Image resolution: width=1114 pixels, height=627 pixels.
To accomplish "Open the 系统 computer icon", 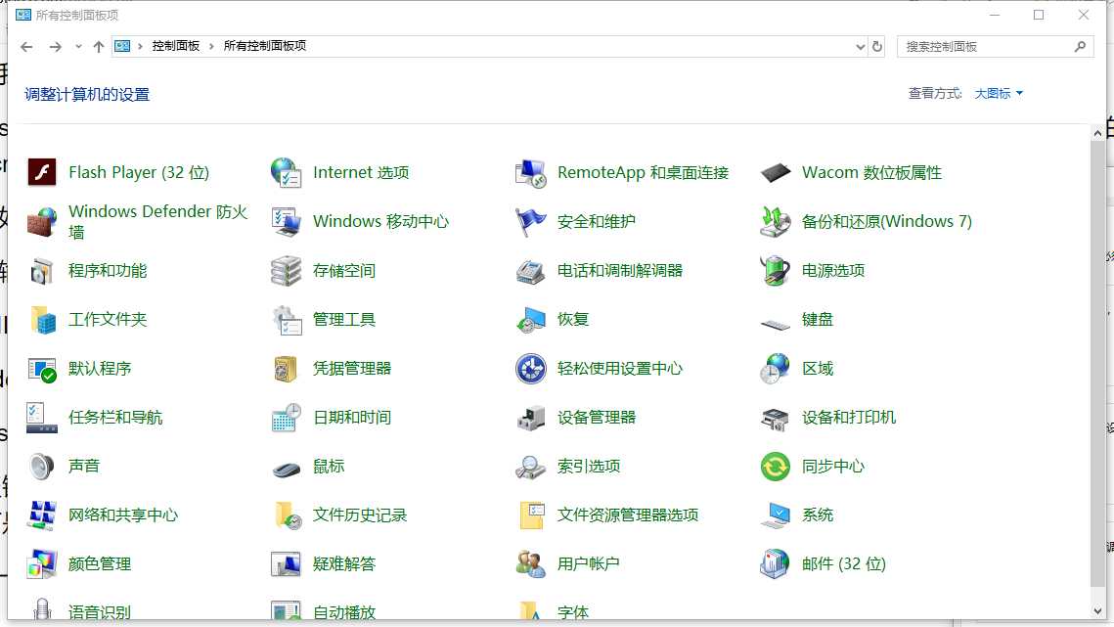I will click(x=776, y=515).
